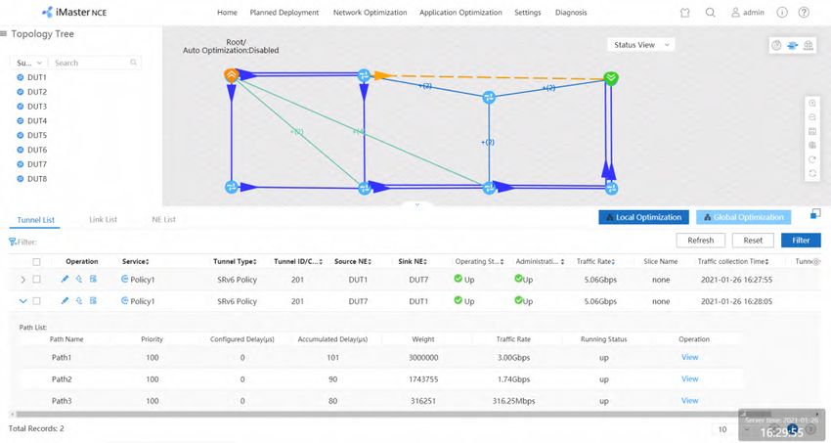831x443 pixels.
Task: Click the middle operation icon in DUT7-source row
Action: click(x=79, y=300)
